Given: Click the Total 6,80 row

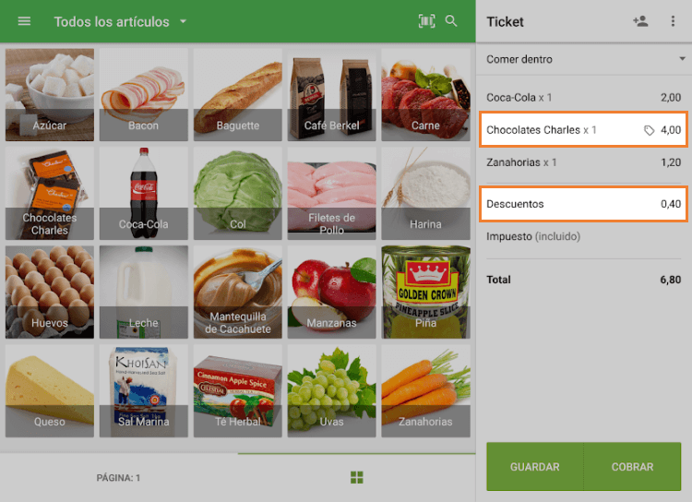Looking at the screenshot, I should pos(584,280).
